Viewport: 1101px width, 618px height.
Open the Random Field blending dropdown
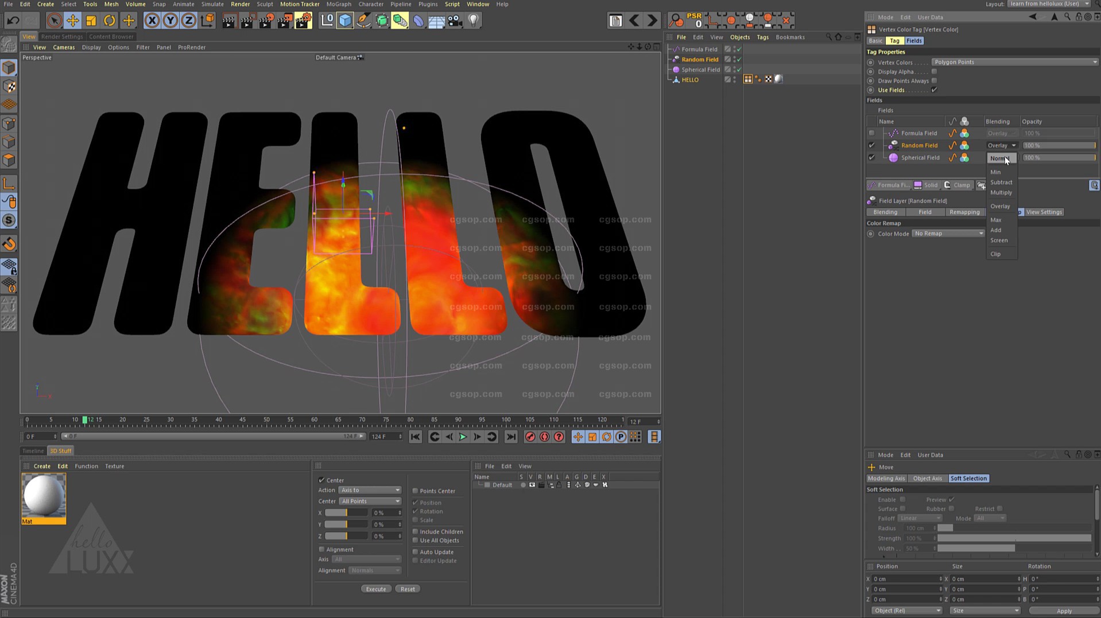coord(1001,145)
